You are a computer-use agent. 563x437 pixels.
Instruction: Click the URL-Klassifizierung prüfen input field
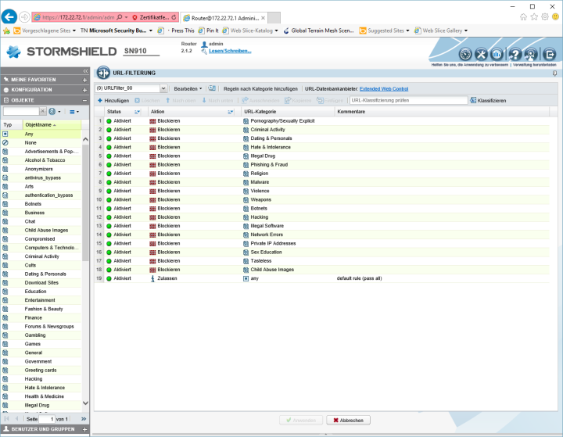407,101
